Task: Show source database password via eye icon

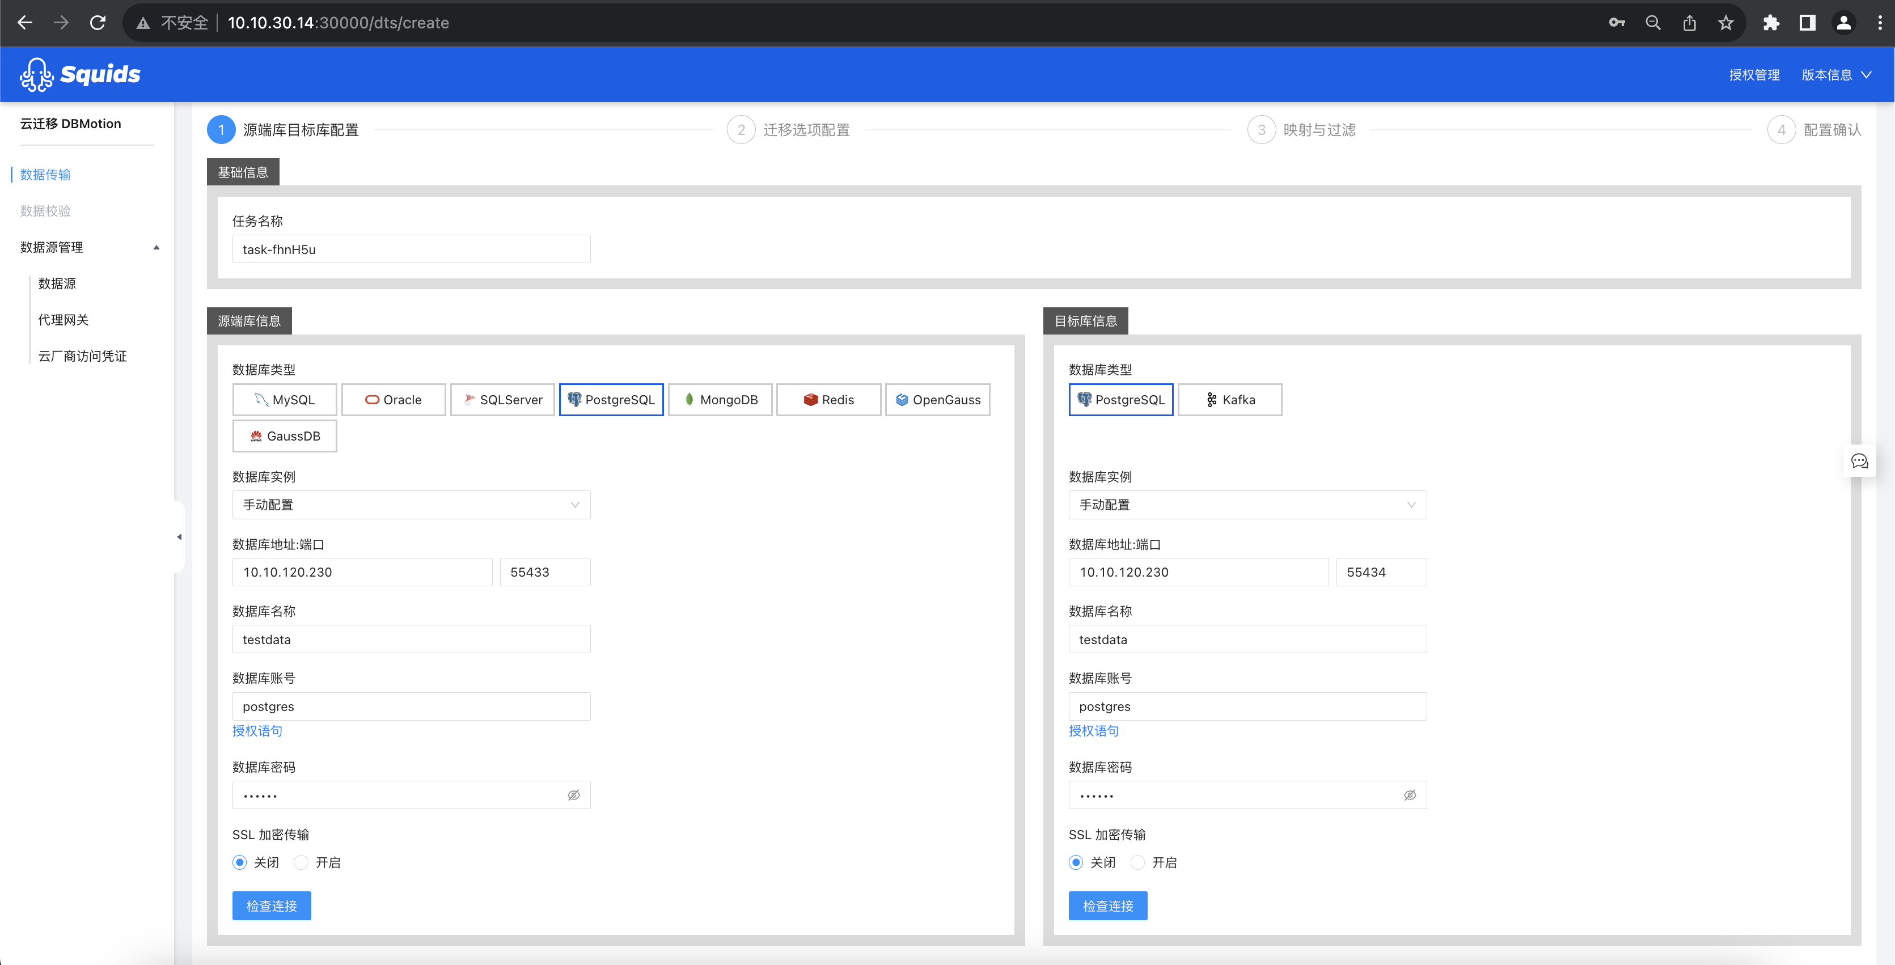Action: [574, 795]
